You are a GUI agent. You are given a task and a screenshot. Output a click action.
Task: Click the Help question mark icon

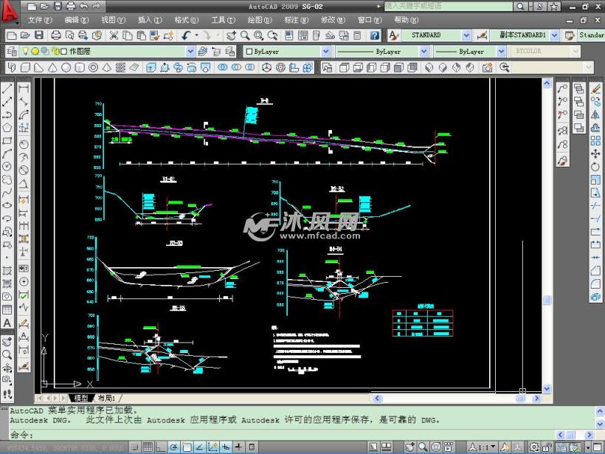375,35
